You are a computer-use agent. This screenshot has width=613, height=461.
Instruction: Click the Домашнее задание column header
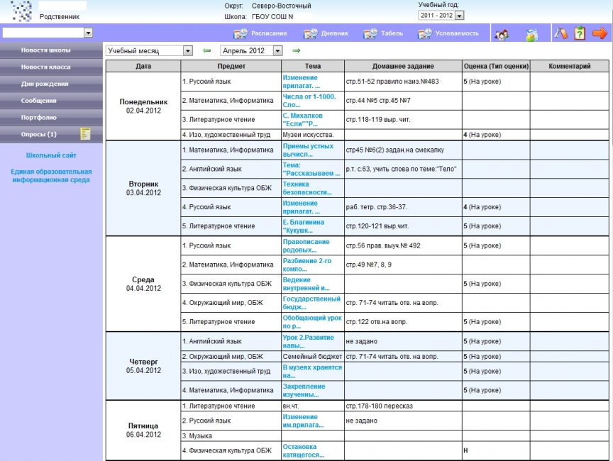[403, 66]
